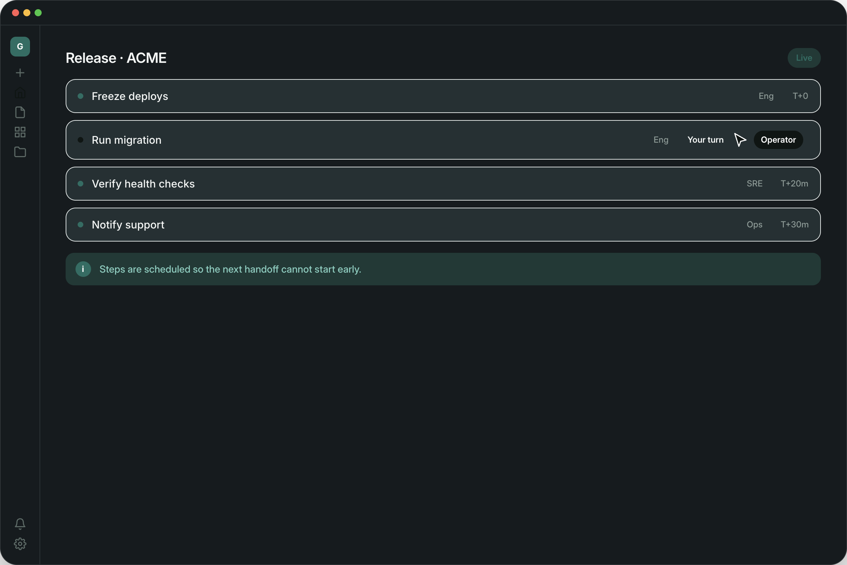Select the Run migration step

[443, 140]
